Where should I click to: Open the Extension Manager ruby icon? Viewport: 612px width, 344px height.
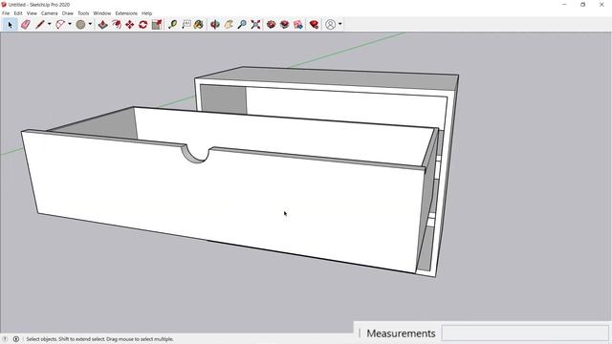click(314, 25)
